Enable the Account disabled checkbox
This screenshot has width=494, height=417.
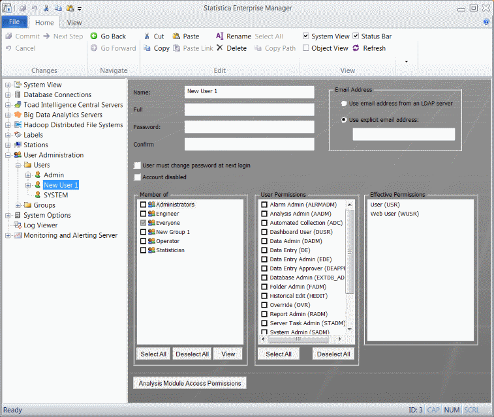(x=137, y=177)
